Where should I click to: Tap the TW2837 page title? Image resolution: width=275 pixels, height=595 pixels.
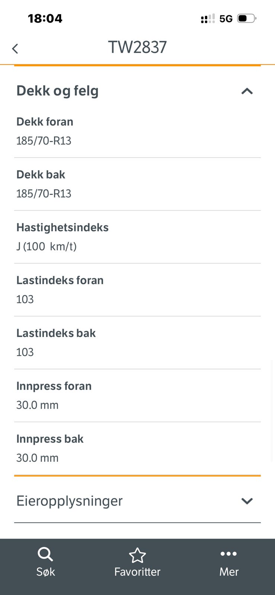point(137,48)
